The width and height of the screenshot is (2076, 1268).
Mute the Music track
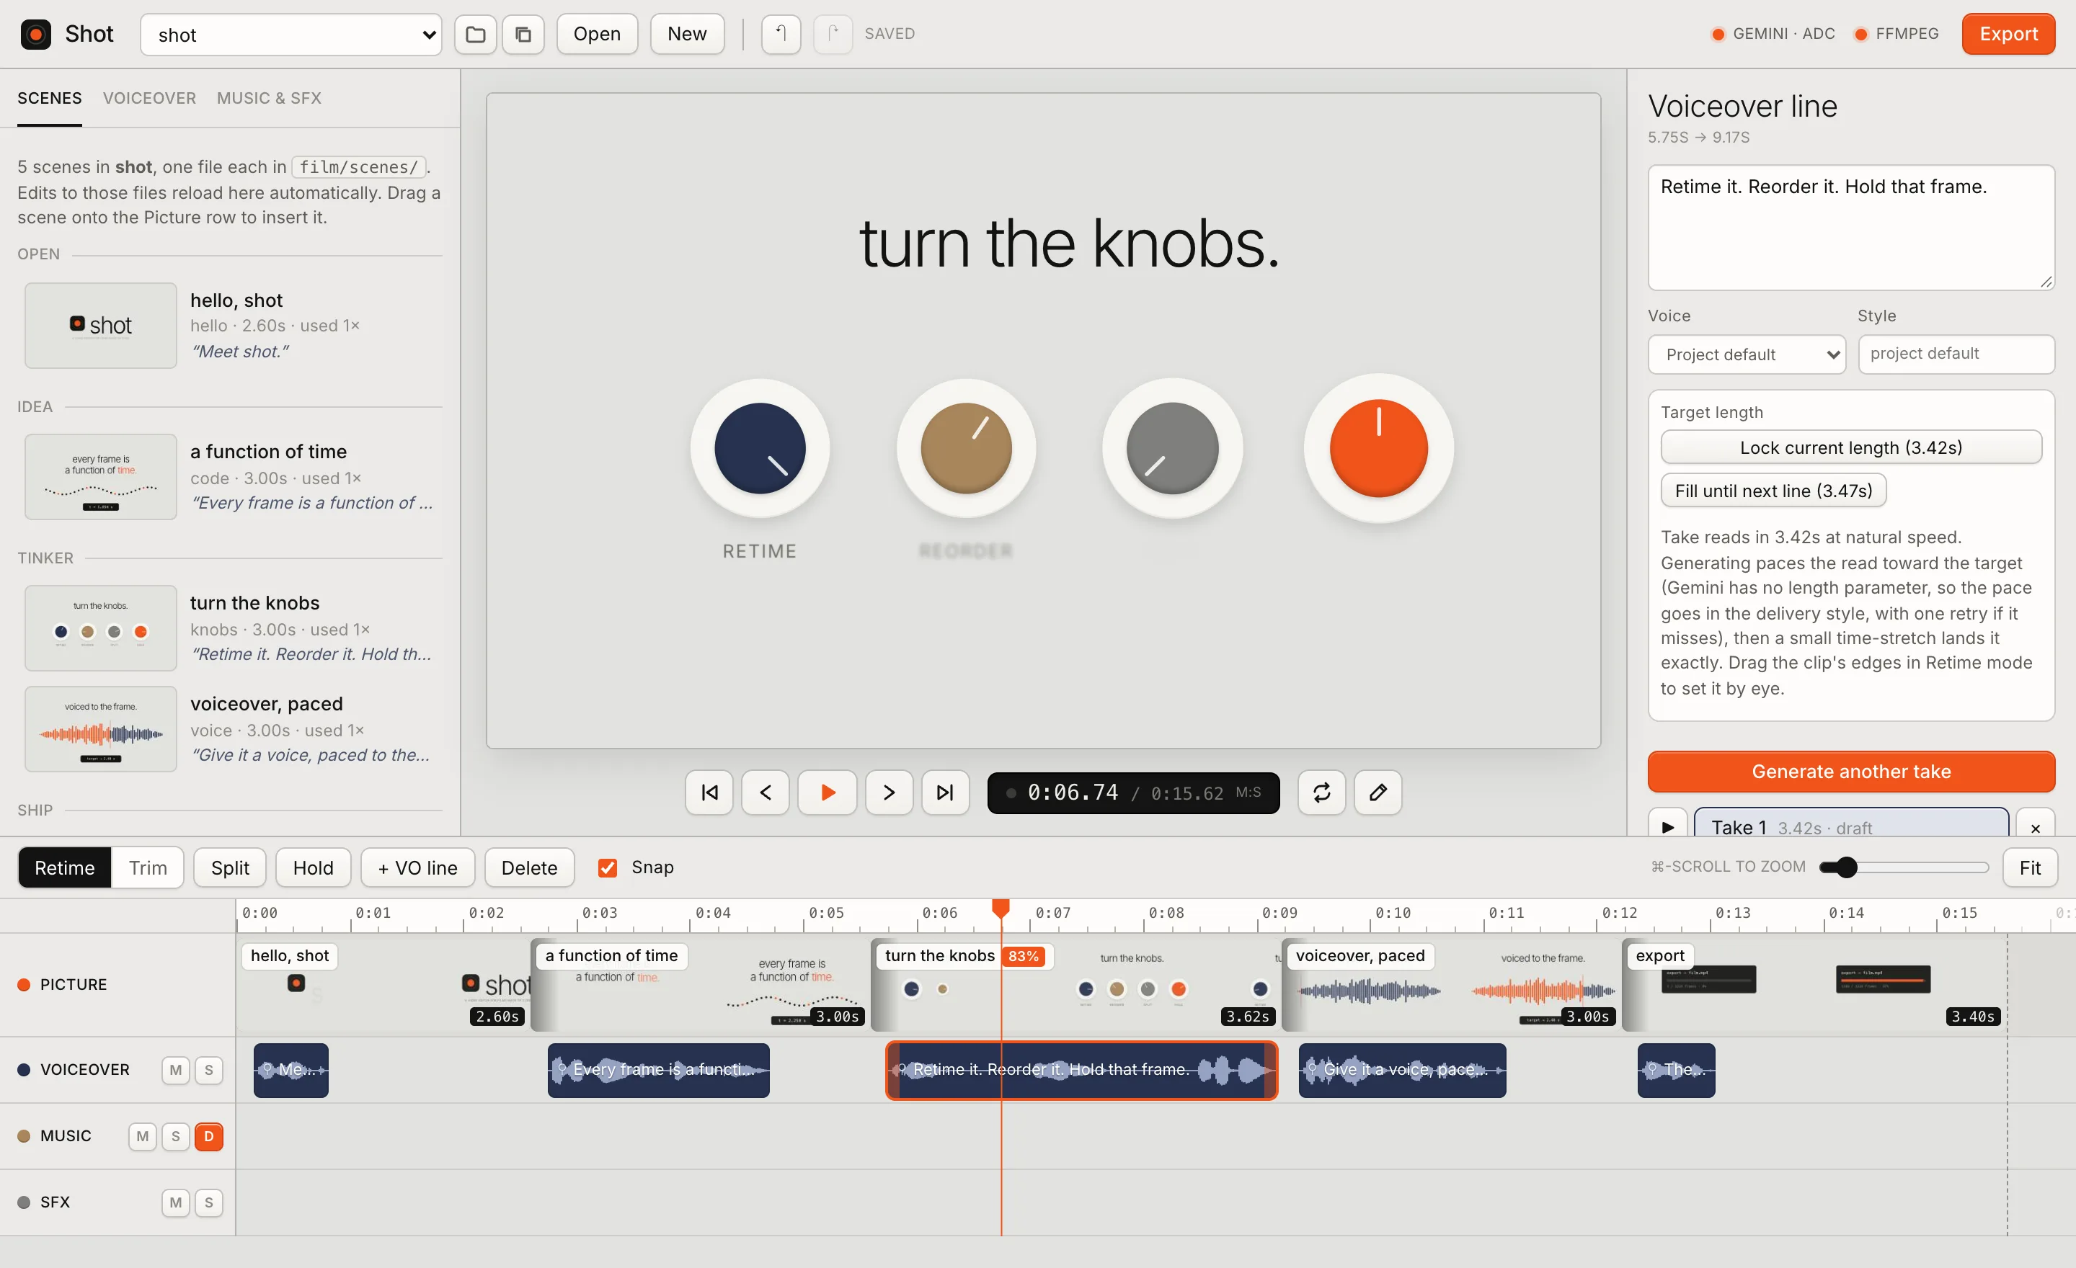pos(143,1137)
